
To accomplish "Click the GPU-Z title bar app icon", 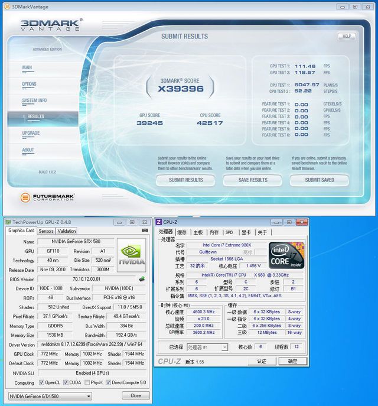I will 8,222.
